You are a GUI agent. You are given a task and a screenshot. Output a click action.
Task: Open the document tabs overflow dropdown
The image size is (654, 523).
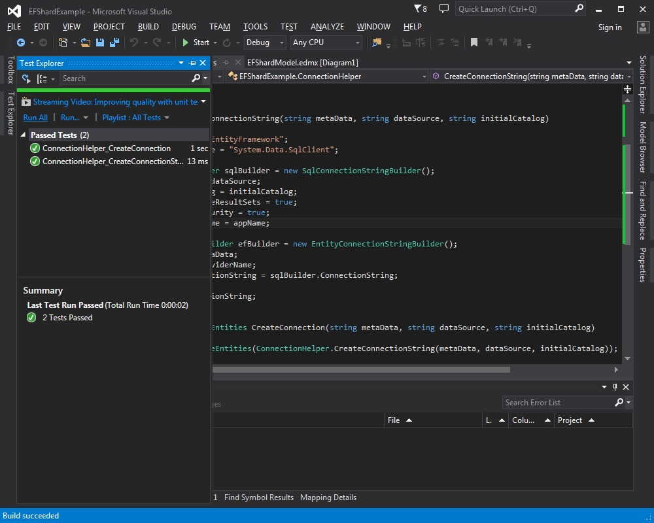click(628, 63)
